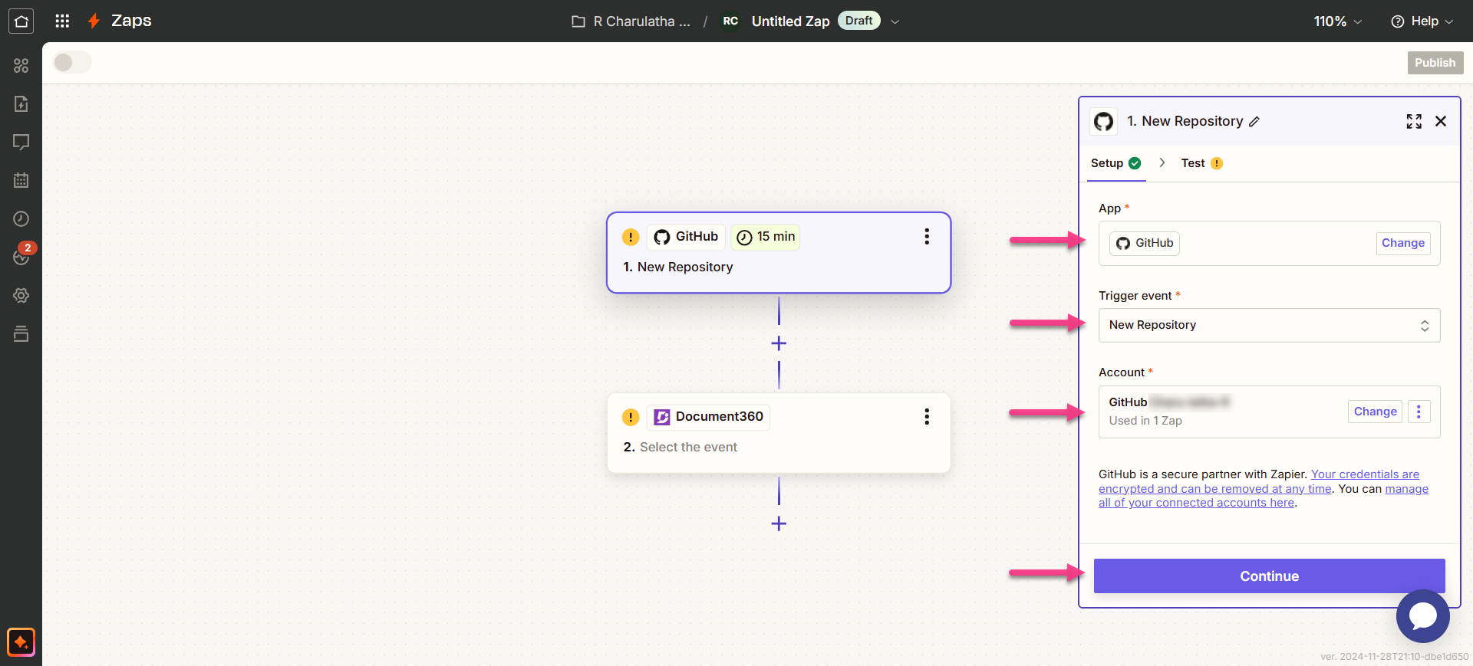
Task: Click Used in 1 Zap text
Action: coord(1145,421)
